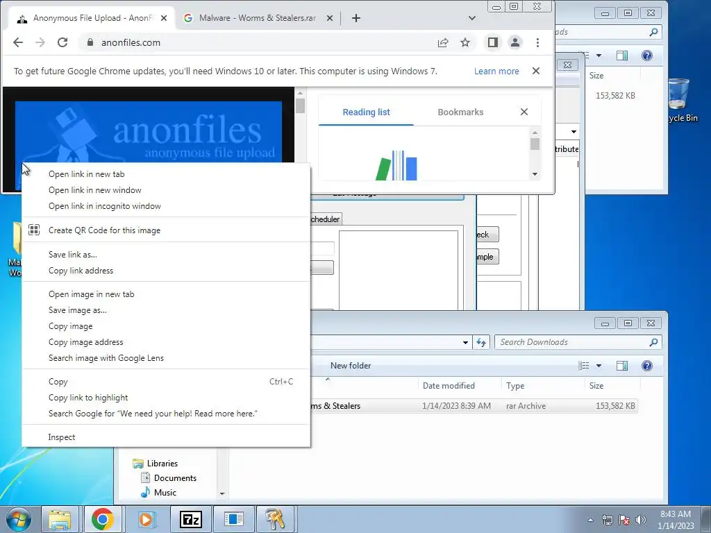Screen dimensions: 711x533
Task: Sort by the Type column header
Action: [543, 386]
